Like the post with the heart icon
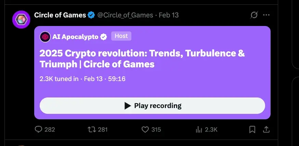Image resolution: width=299 pixels, height=146 pixels. click(145, 130)
